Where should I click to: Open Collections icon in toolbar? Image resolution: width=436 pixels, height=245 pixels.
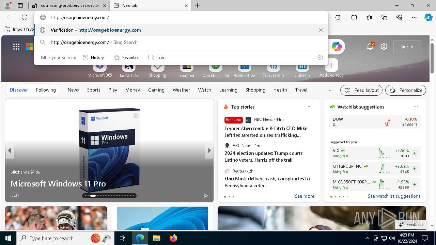pos(384,17)
